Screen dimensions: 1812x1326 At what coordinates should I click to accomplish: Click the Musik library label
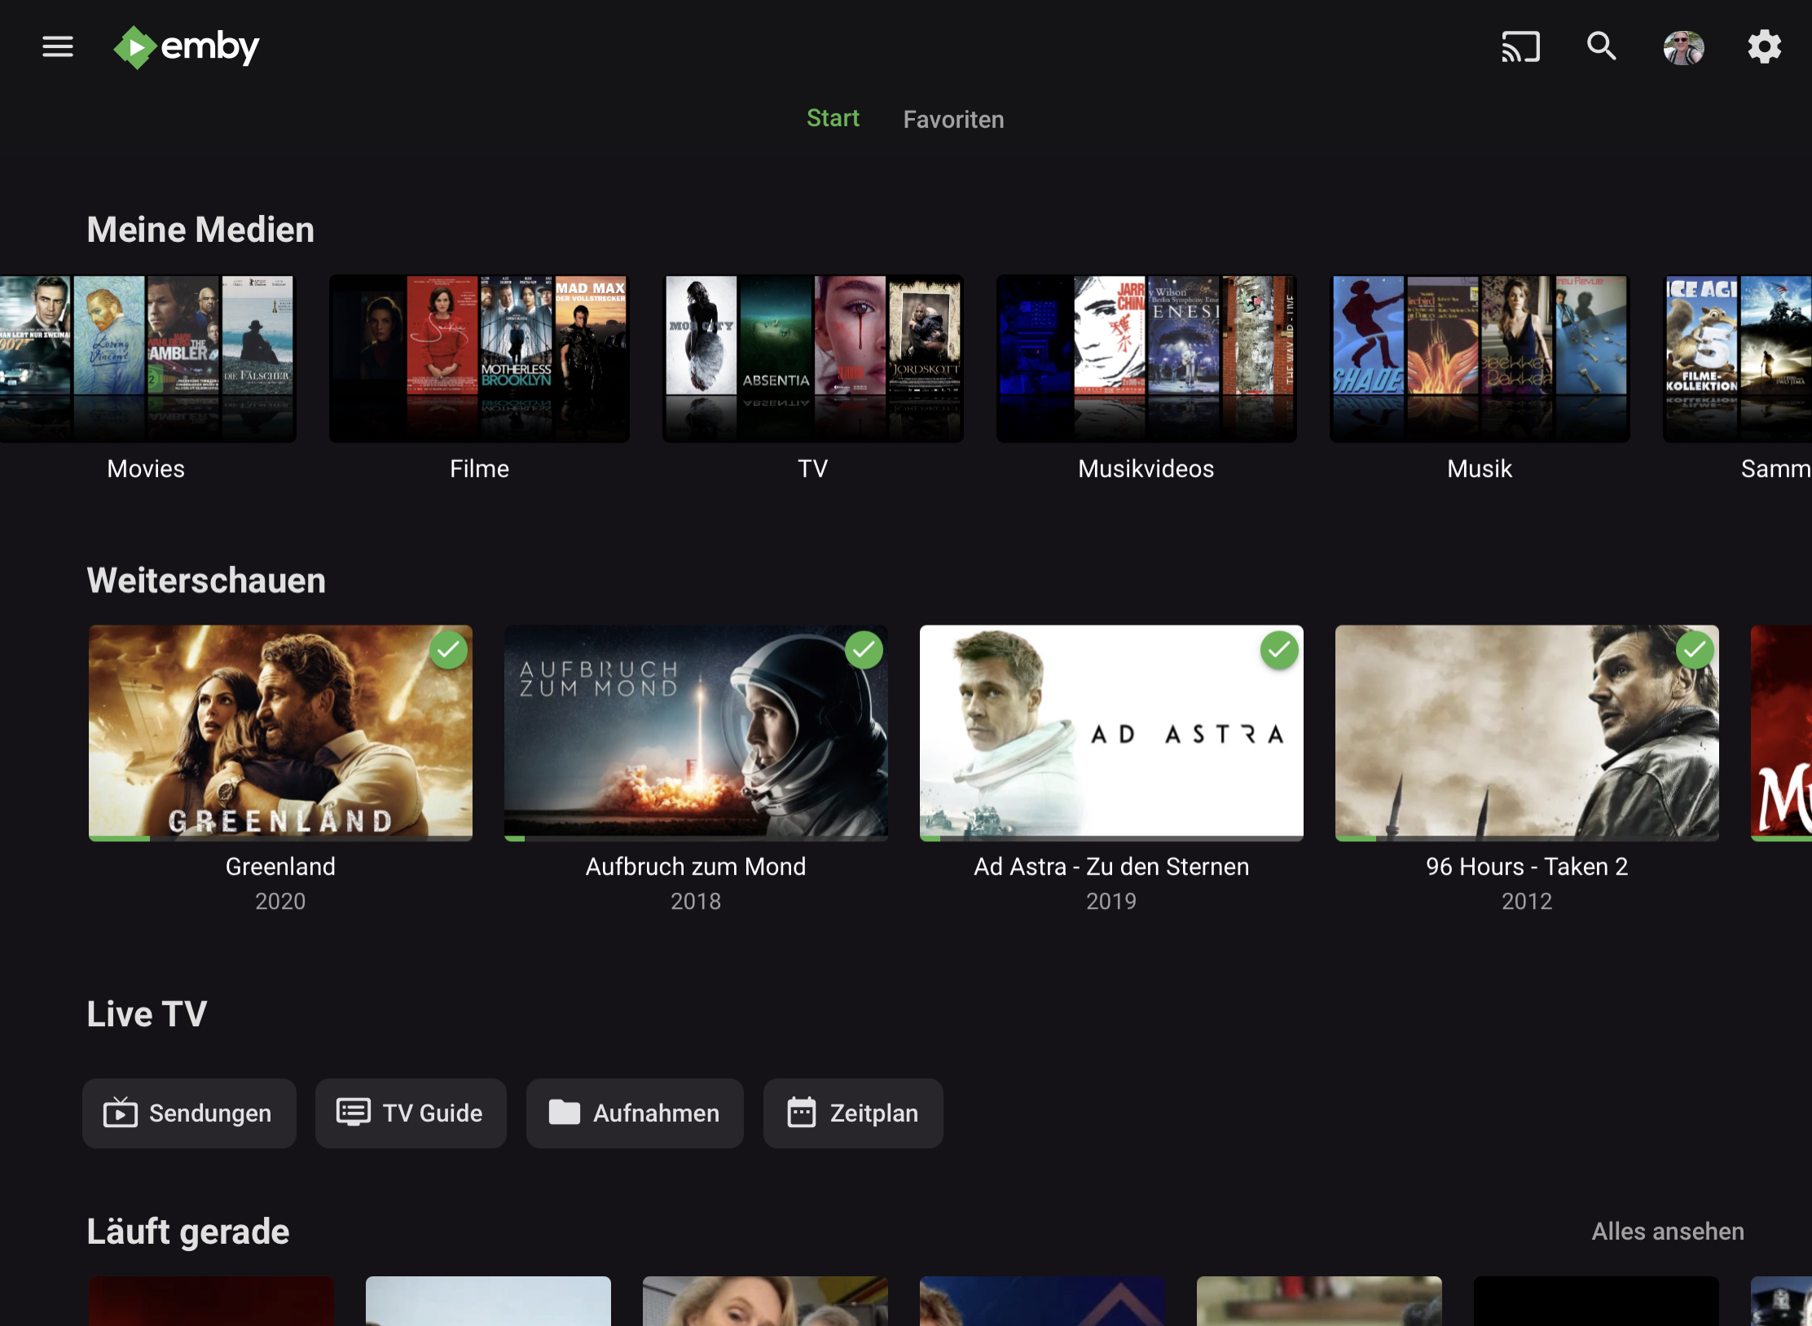[1480, 468]
